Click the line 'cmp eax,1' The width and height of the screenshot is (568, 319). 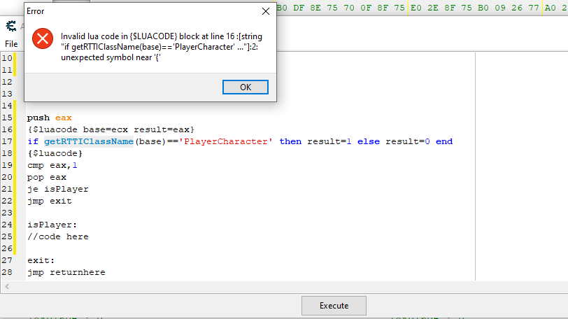(52, 166)
